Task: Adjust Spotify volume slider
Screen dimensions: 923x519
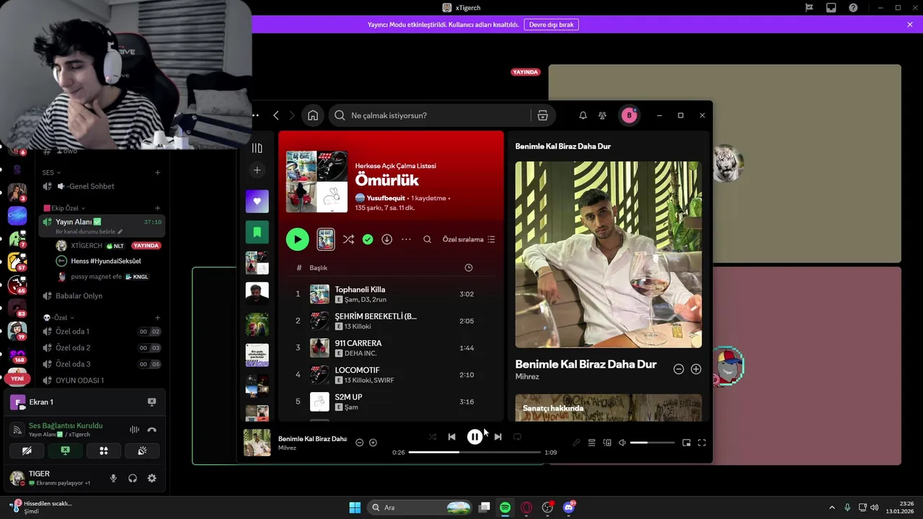Action: pos(651,443)
